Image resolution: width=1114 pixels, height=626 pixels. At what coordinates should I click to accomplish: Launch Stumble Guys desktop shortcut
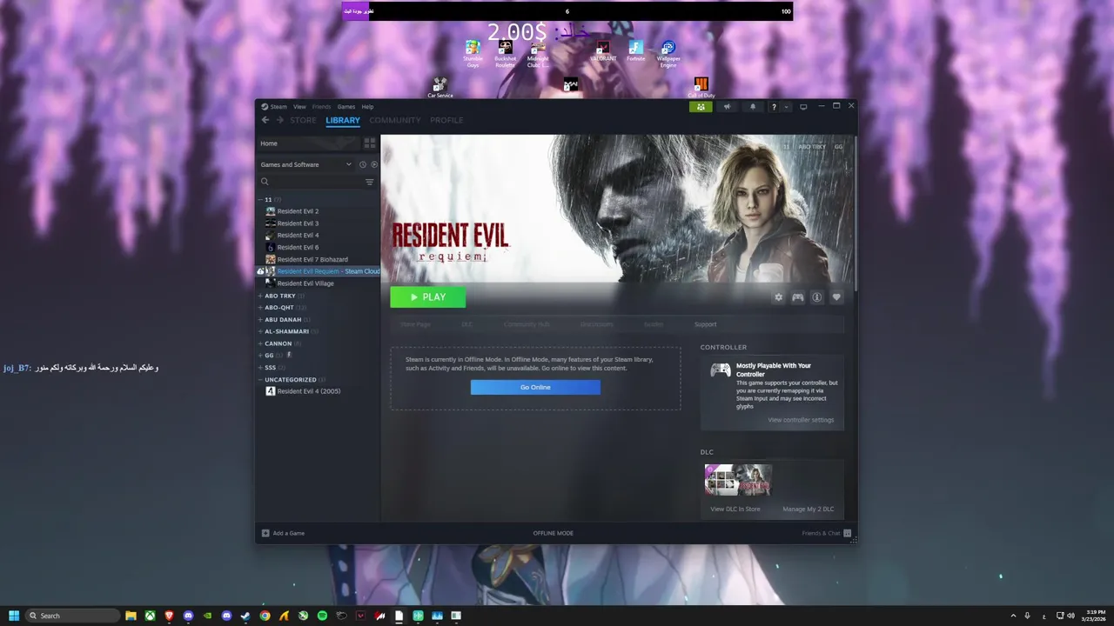tap(473, 53)
